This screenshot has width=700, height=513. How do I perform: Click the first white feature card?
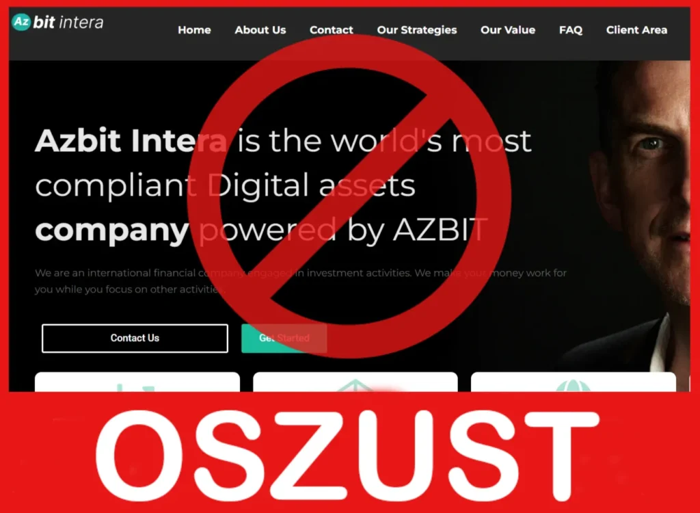point(137,382)
